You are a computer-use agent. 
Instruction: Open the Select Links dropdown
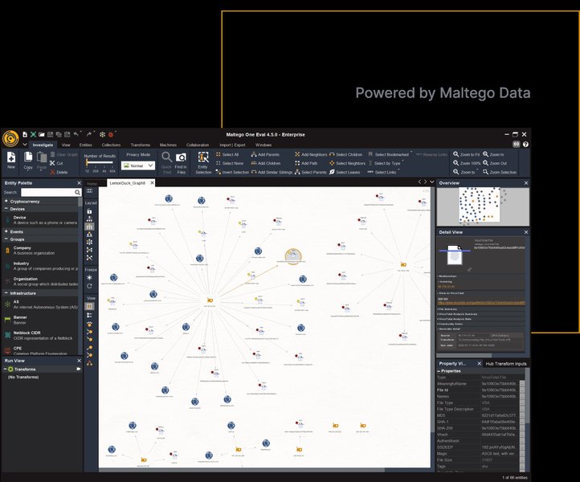tap(383, 172)
